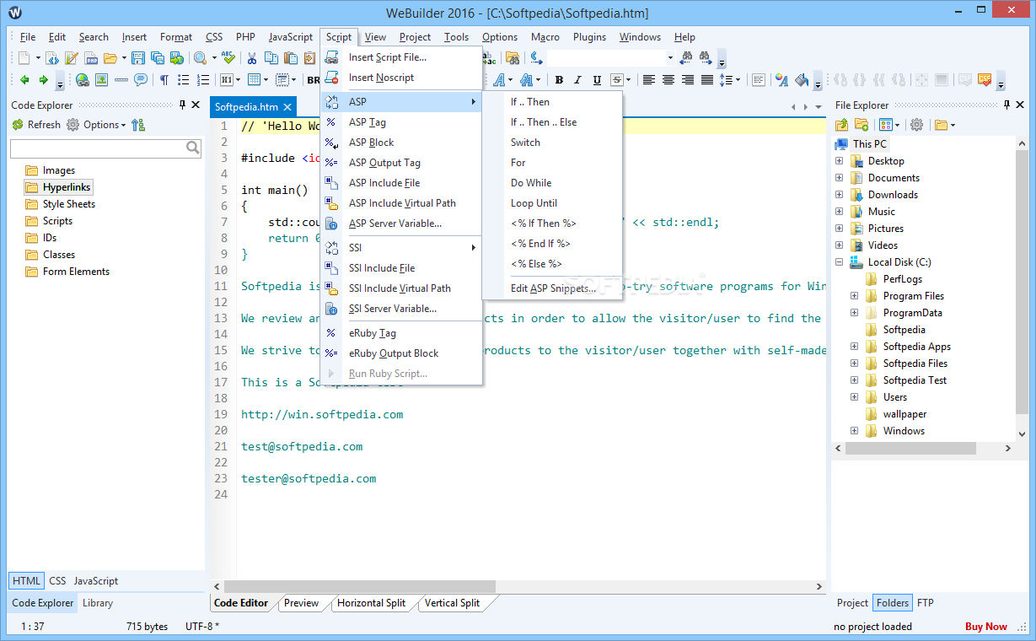Screen dimensions: 1036x641
Task: Click the Insert Image icon
Action: tap(101, 80)
